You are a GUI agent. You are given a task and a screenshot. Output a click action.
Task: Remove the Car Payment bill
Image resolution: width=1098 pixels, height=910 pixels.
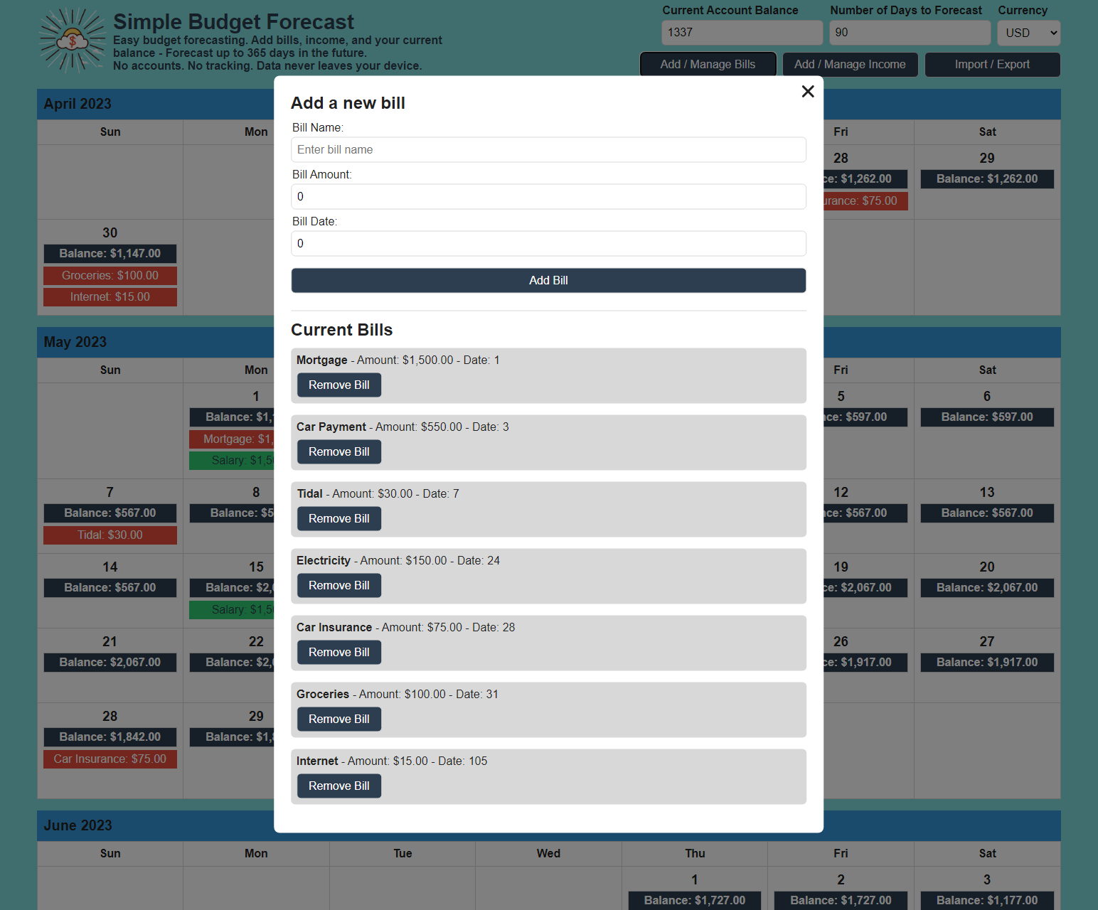tap(339, 451)
